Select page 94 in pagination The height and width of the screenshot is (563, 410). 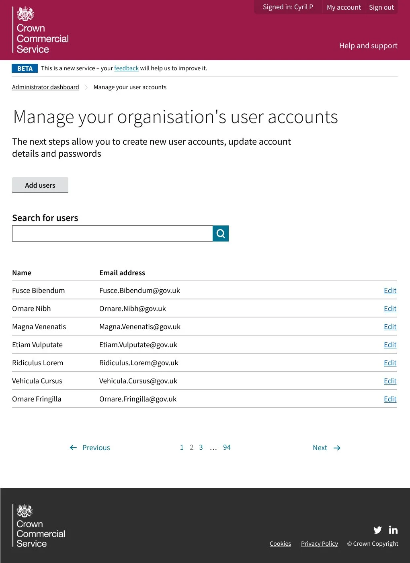227,447
